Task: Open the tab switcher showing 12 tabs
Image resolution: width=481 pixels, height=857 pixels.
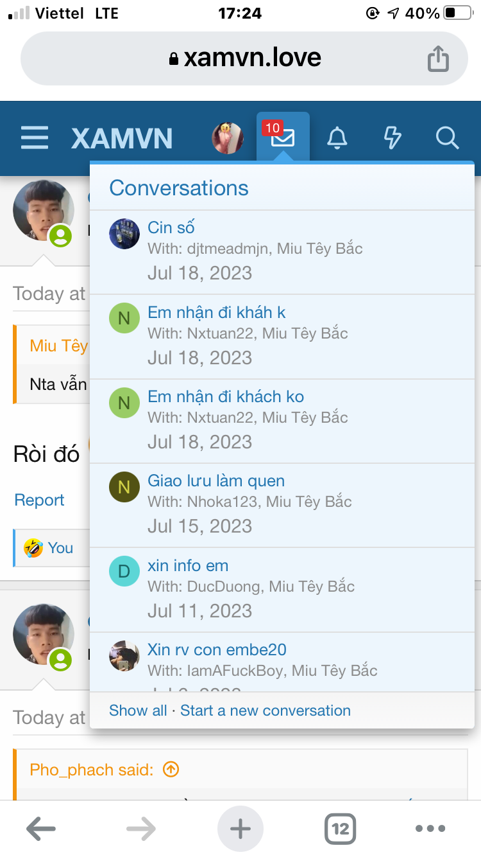Action: (x=340, y=829)
